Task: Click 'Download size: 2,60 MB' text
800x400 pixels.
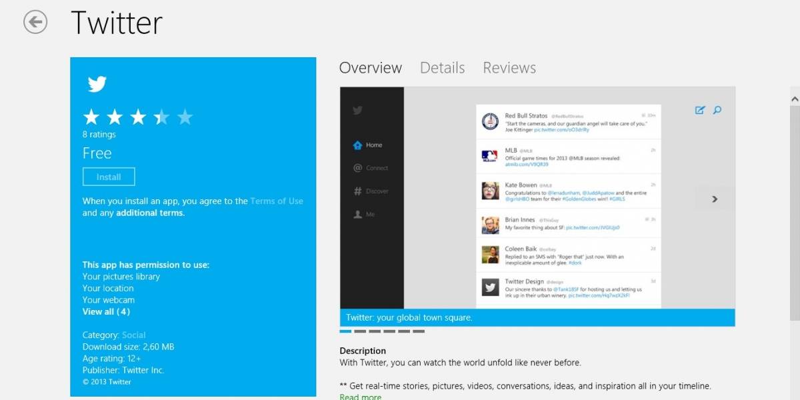Action: pyautogui.click(x=129, y=347)
